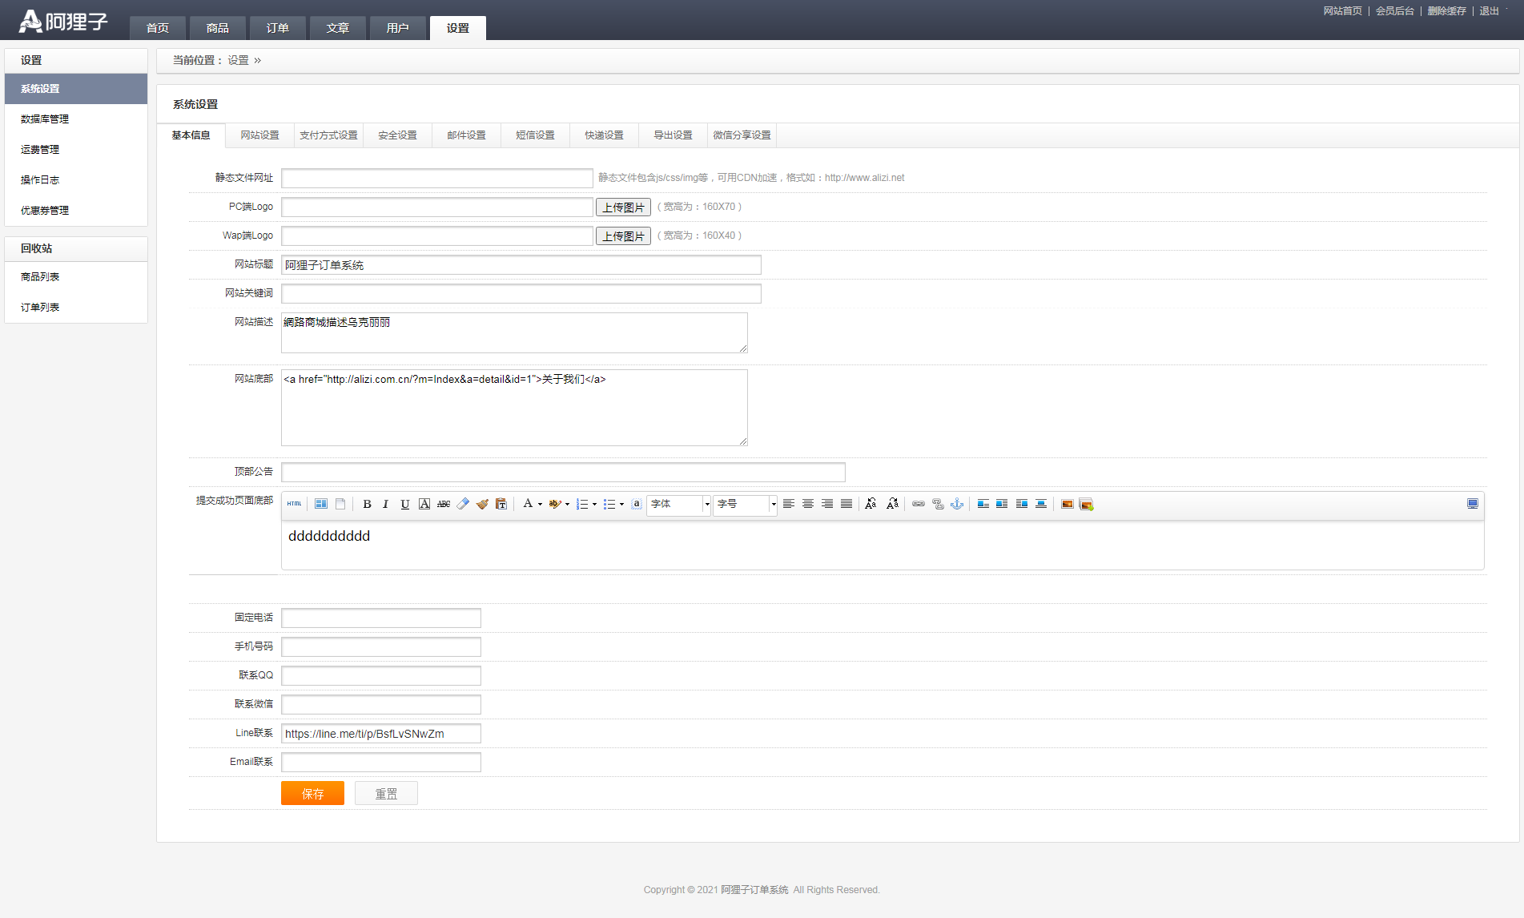Insert anchor using the anchor icon

957,504
